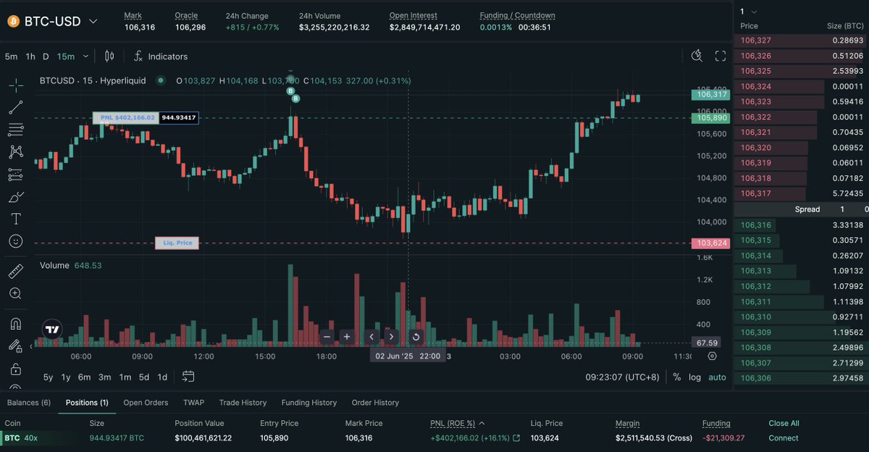Image resolution: width=869 pixels, height=452 pixels.
Task: Expand BTC-USD market selector
Action: (x=93, y=21)
